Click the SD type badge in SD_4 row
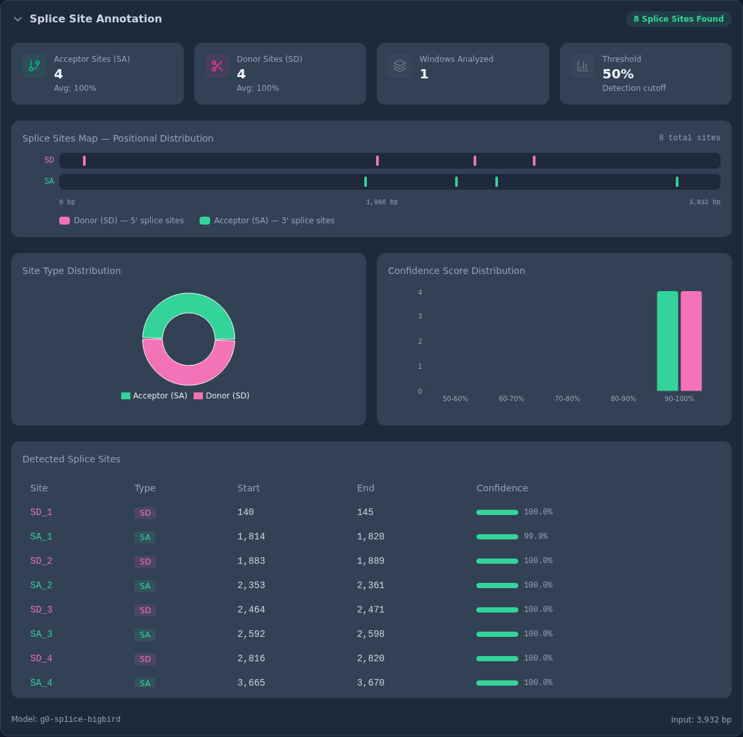The width and height of the screenshot is (743, 737). click(x=145, y=659)
